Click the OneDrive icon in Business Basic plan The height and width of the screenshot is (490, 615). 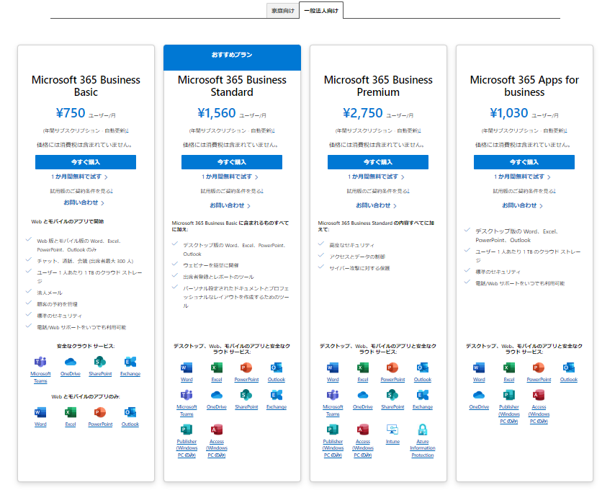(71, 362)
